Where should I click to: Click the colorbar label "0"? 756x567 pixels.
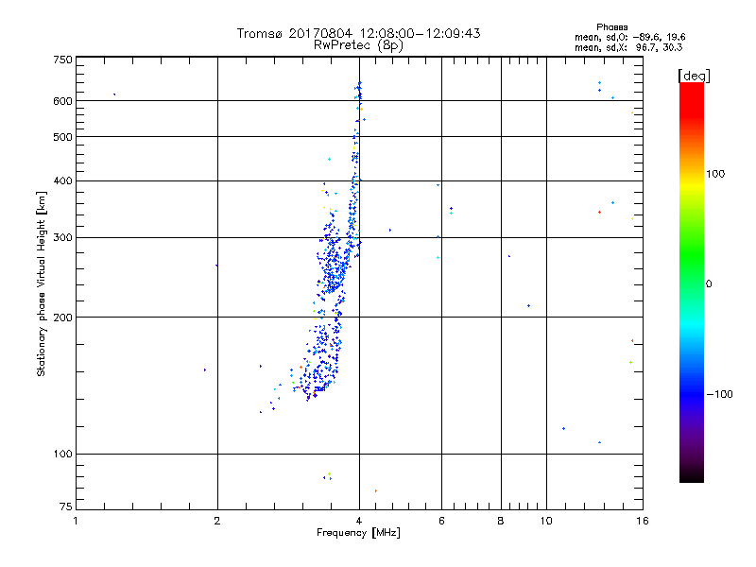(708, 283)
